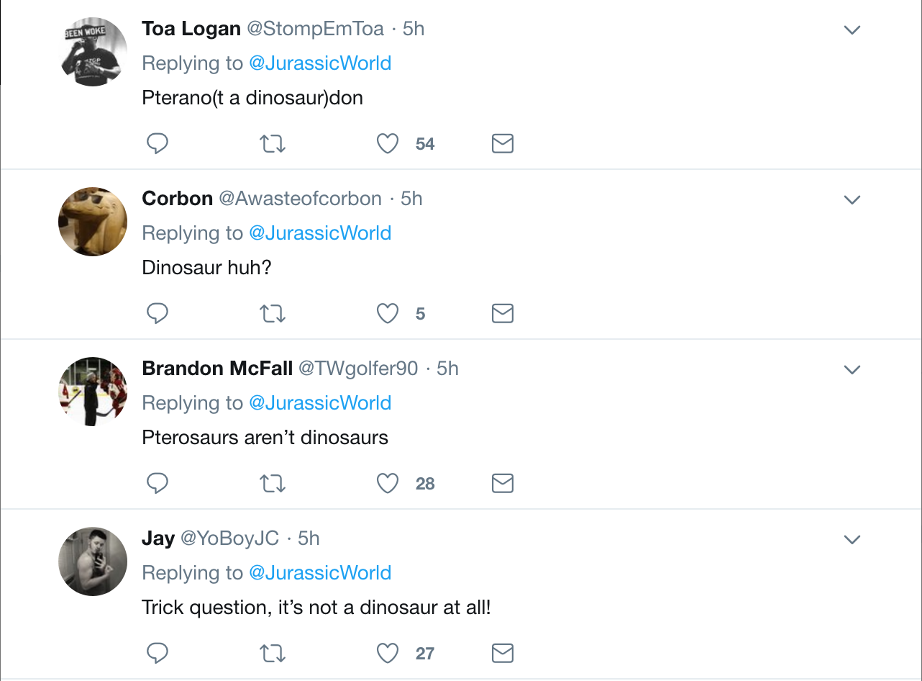This screenshot has height=681, width=922.
Task: Reply to Jay's trick question tweet
Action: tap(158, 654)
